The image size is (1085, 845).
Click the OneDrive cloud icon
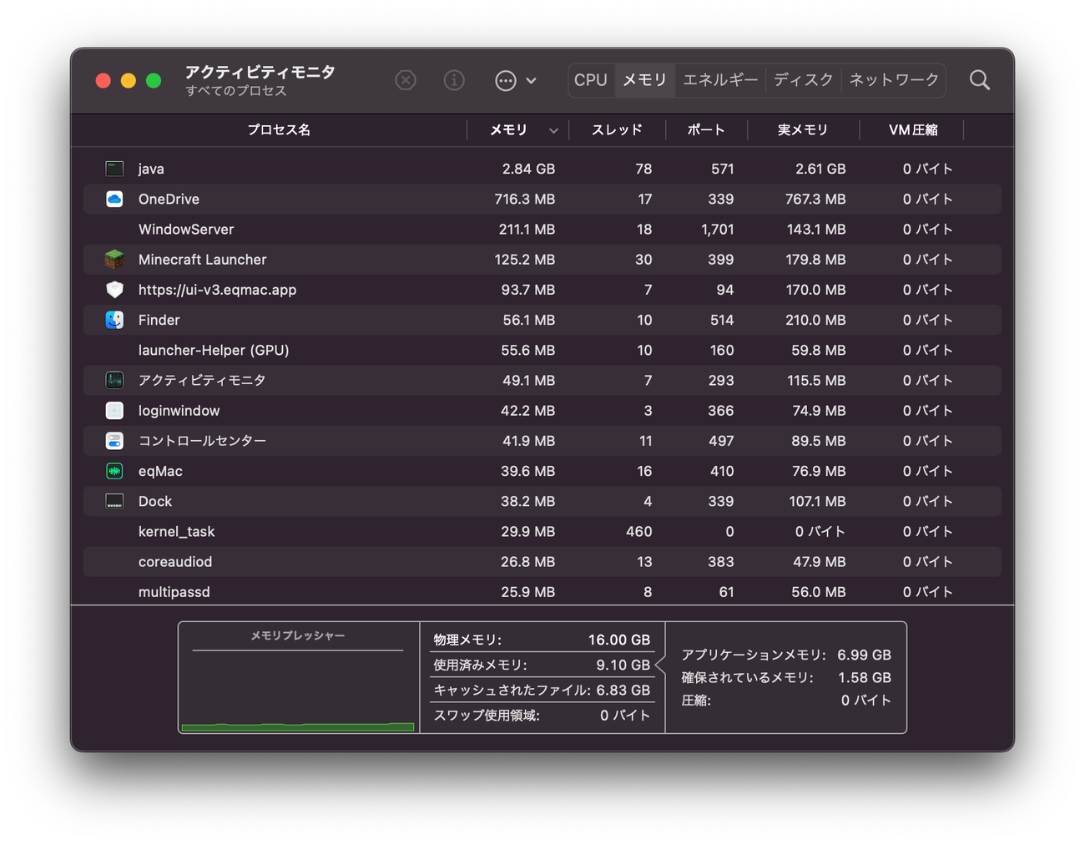pos(114,199)
